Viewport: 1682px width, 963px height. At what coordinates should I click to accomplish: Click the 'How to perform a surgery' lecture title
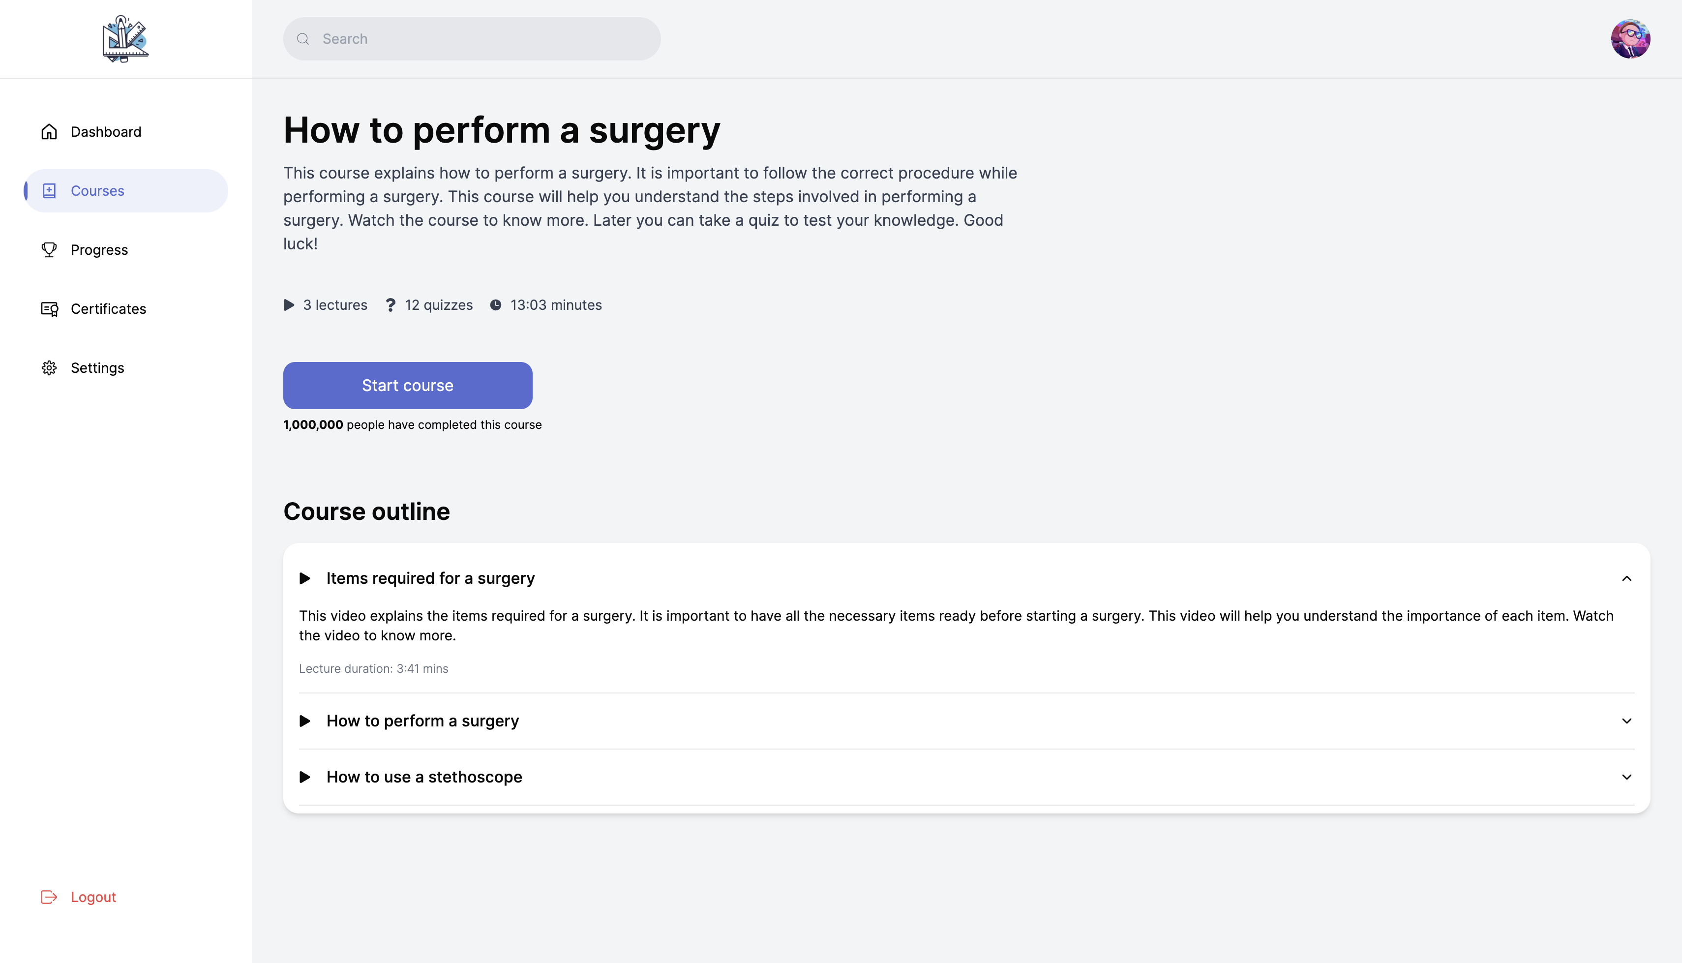pos(422,721)
